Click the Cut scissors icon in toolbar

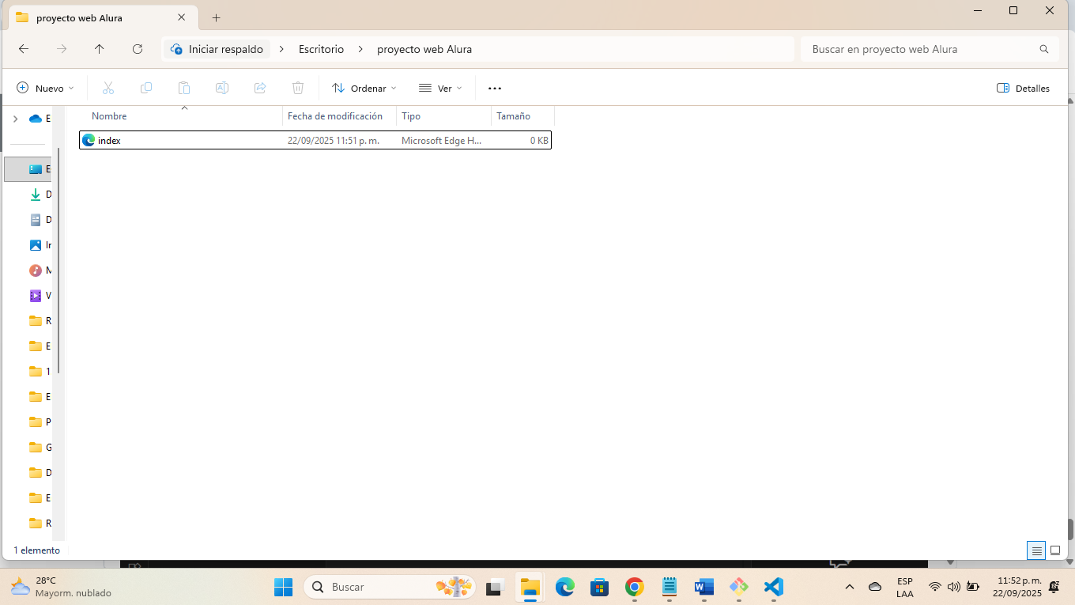[108, 88]
